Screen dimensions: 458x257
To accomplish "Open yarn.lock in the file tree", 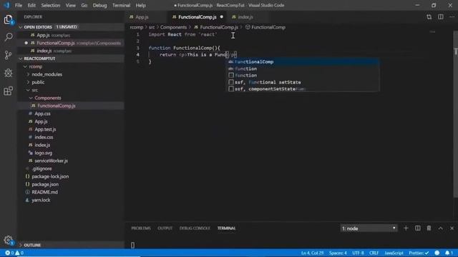I will pyautogui.click(x=41, y=200).
